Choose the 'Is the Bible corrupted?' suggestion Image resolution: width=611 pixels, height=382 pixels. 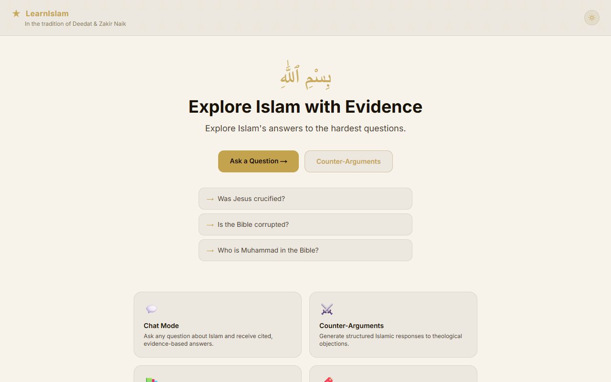tap(305, 224)
